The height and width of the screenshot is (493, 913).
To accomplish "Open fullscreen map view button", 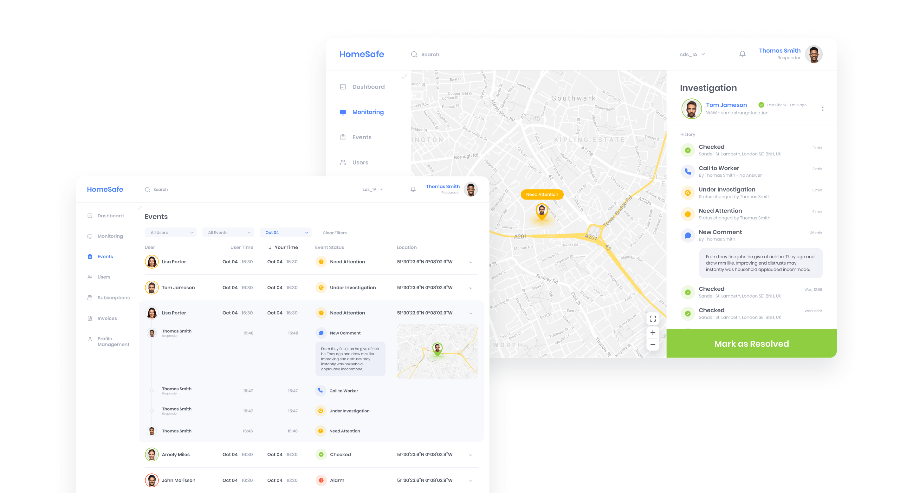I will (x=653, y=319).
